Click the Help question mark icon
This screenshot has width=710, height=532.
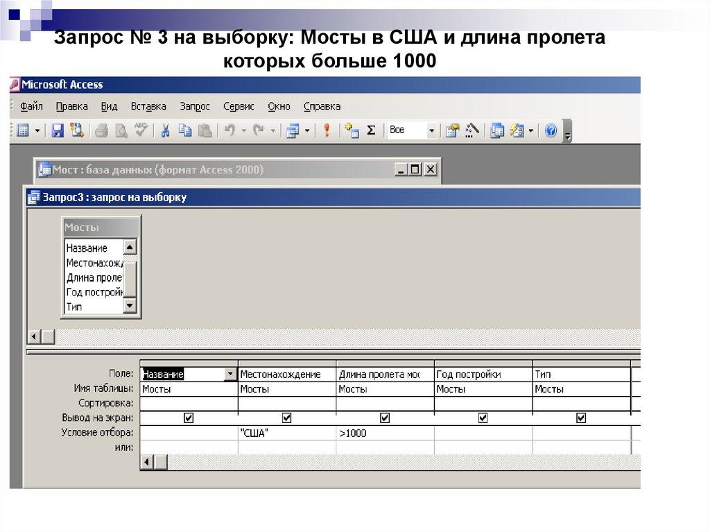(551, 130)
